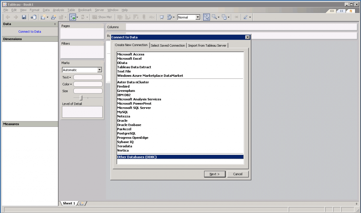This screenshot has height=213, width=361.
Task: Select Microsoft SQL Server from the list
Action: pos(134,108)
